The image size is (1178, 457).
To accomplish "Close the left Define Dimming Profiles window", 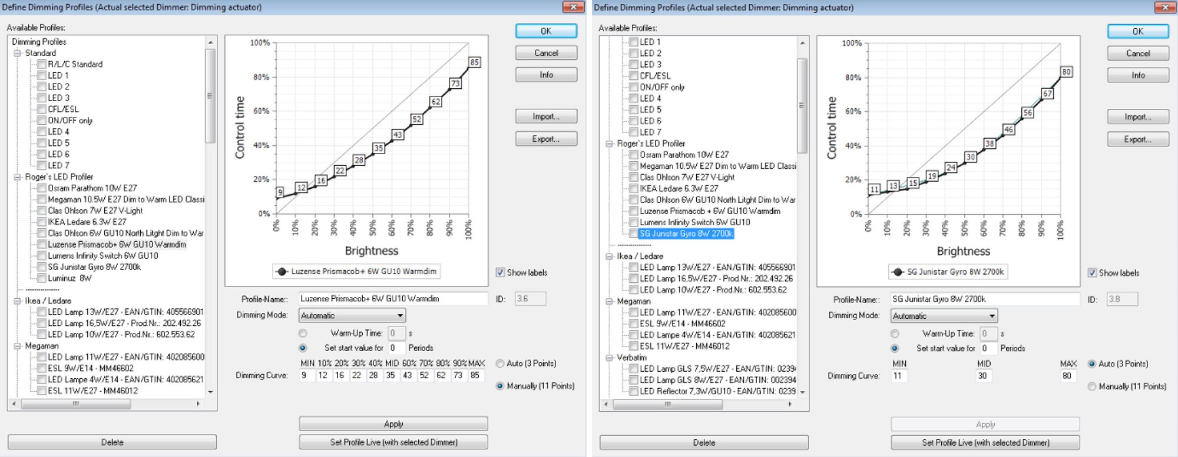I will [573, 7].
